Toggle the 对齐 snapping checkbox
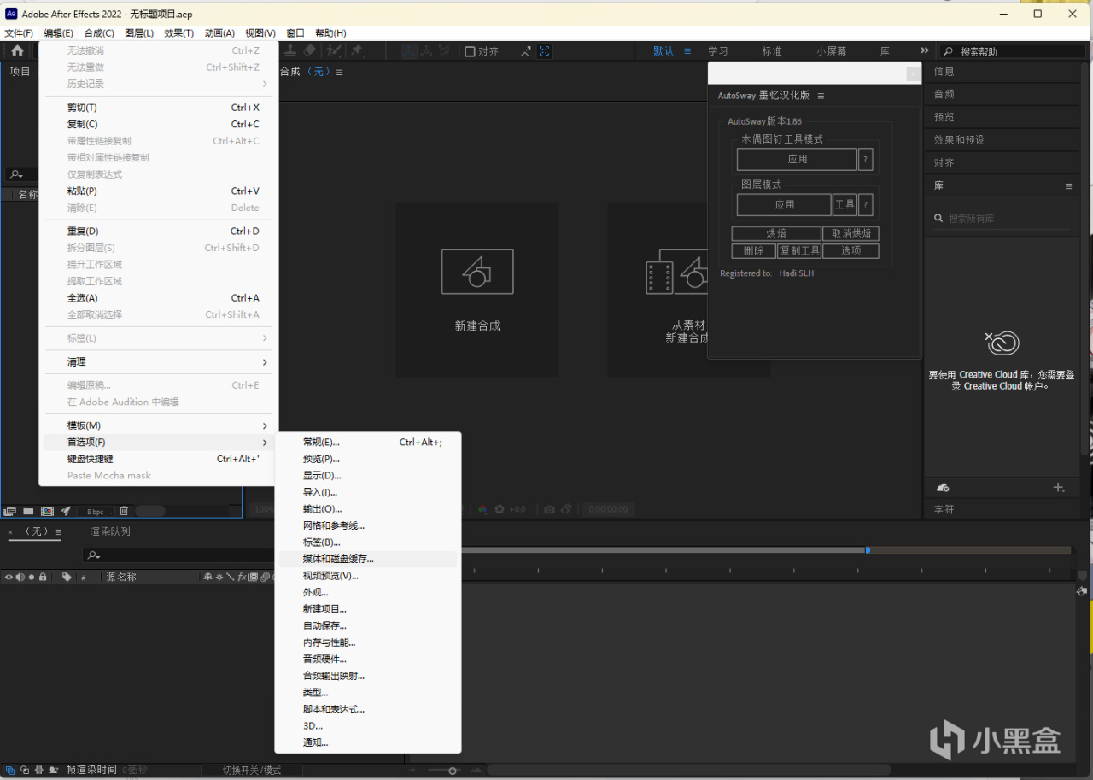The width and height of the screenshot is (1093, 780). 470,51
